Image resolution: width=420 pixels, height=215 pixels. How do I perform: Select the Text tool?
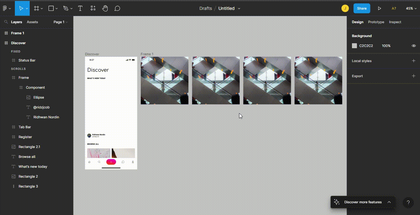80,8
